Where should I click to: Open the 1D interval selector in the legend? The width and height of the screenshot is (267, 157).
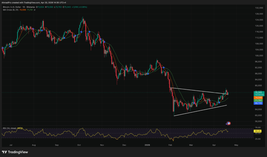point(24,7)
